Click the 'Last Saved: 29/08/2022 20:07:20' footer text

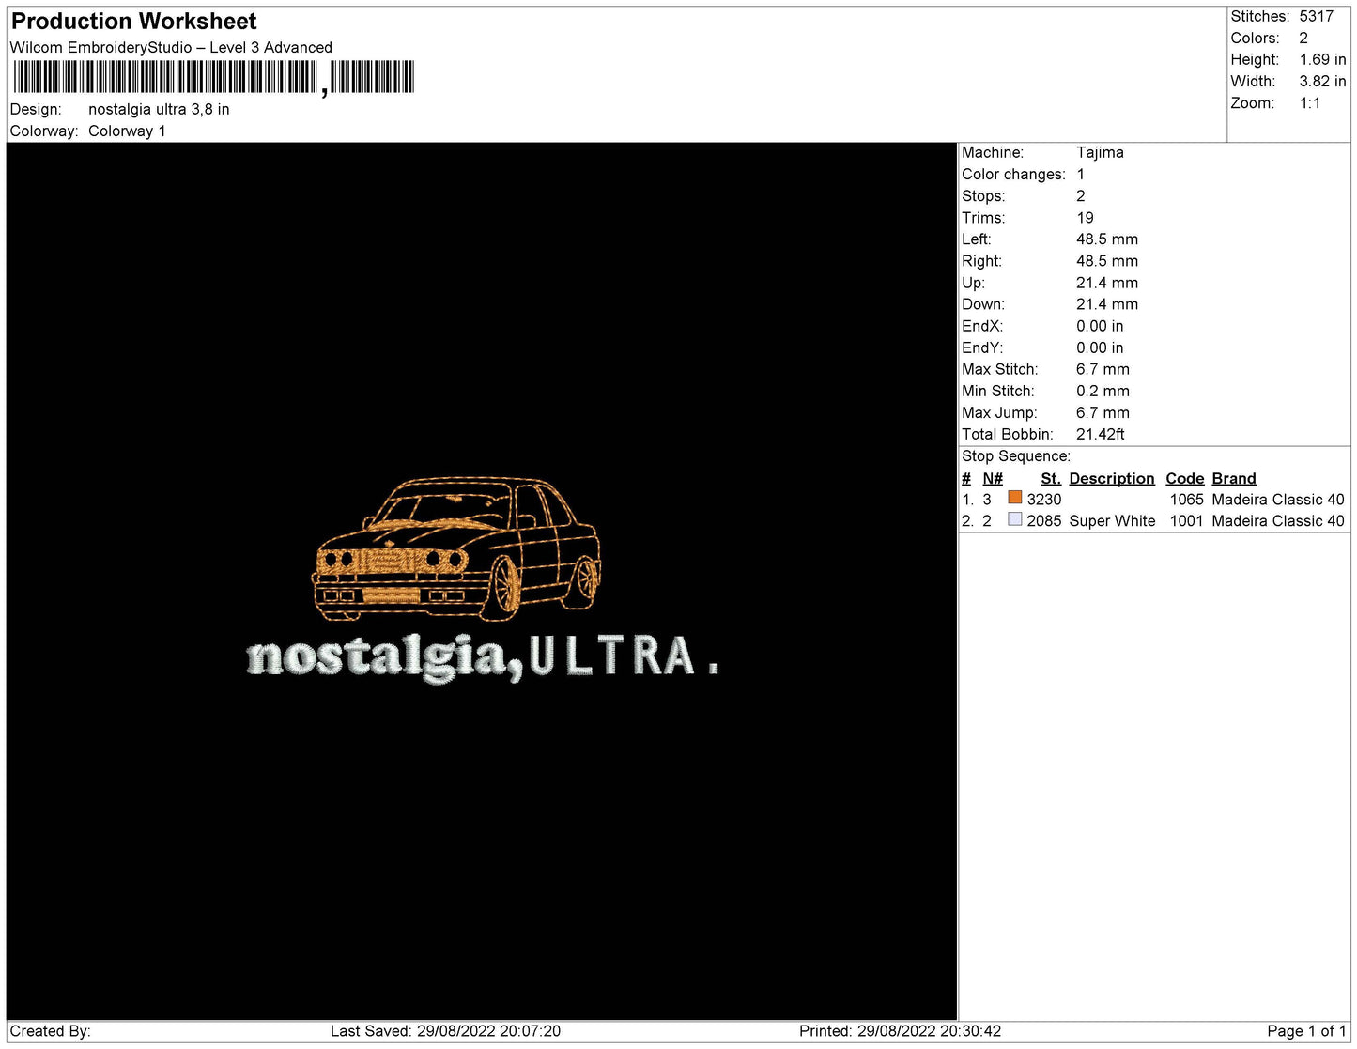click(x=445, y=1031)
